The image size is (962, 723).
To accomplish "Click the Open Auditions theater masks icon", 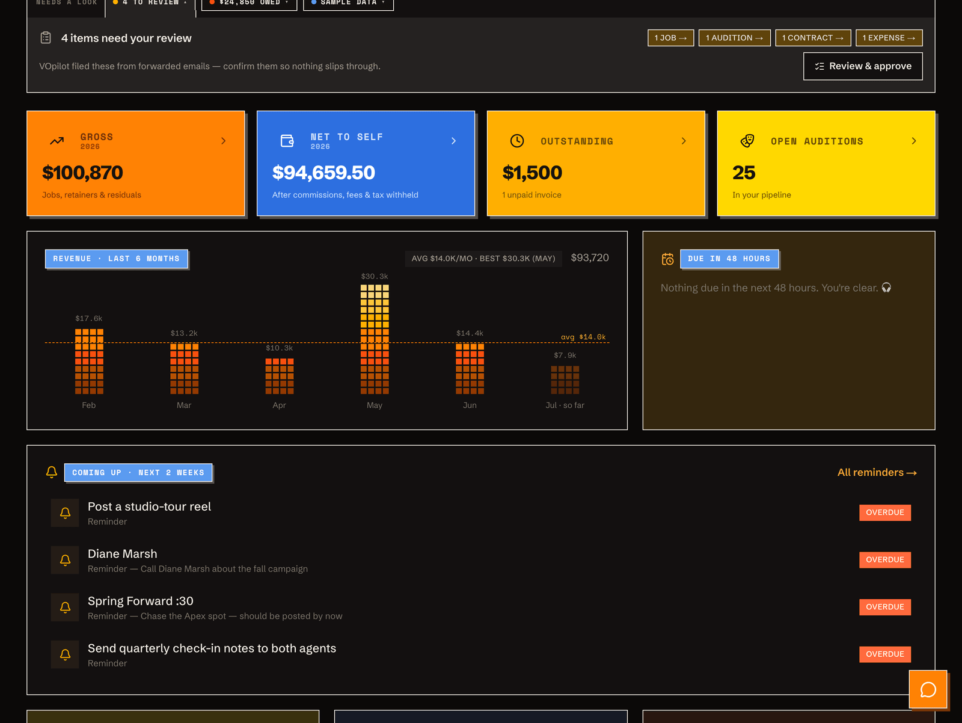I will (x=747, y=141).
